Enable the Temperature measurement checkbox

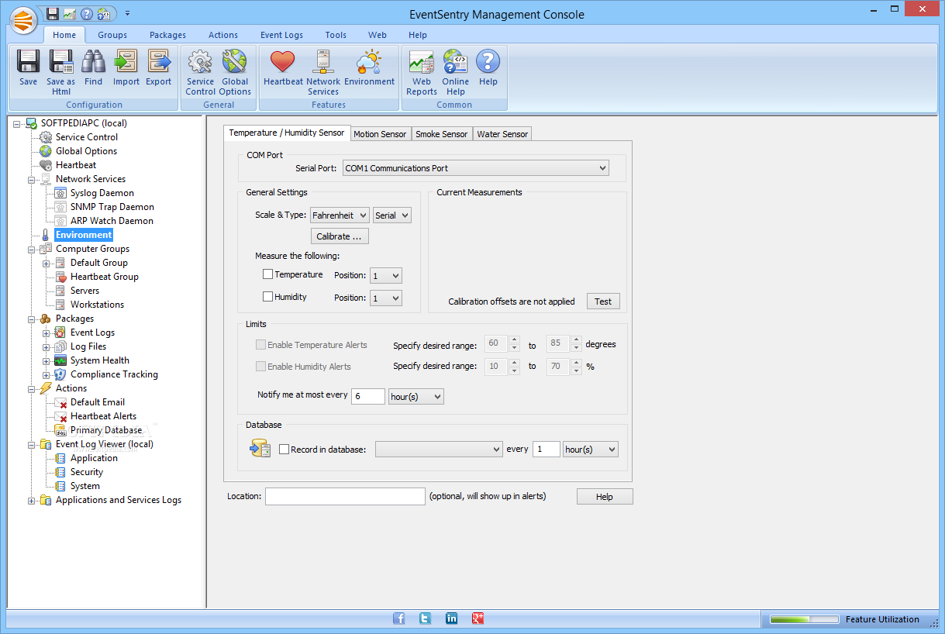pos(268,274)
